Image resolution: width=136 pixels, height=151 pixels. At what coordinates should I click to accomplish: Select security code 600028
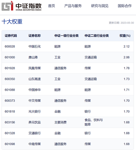click(10, 47)
